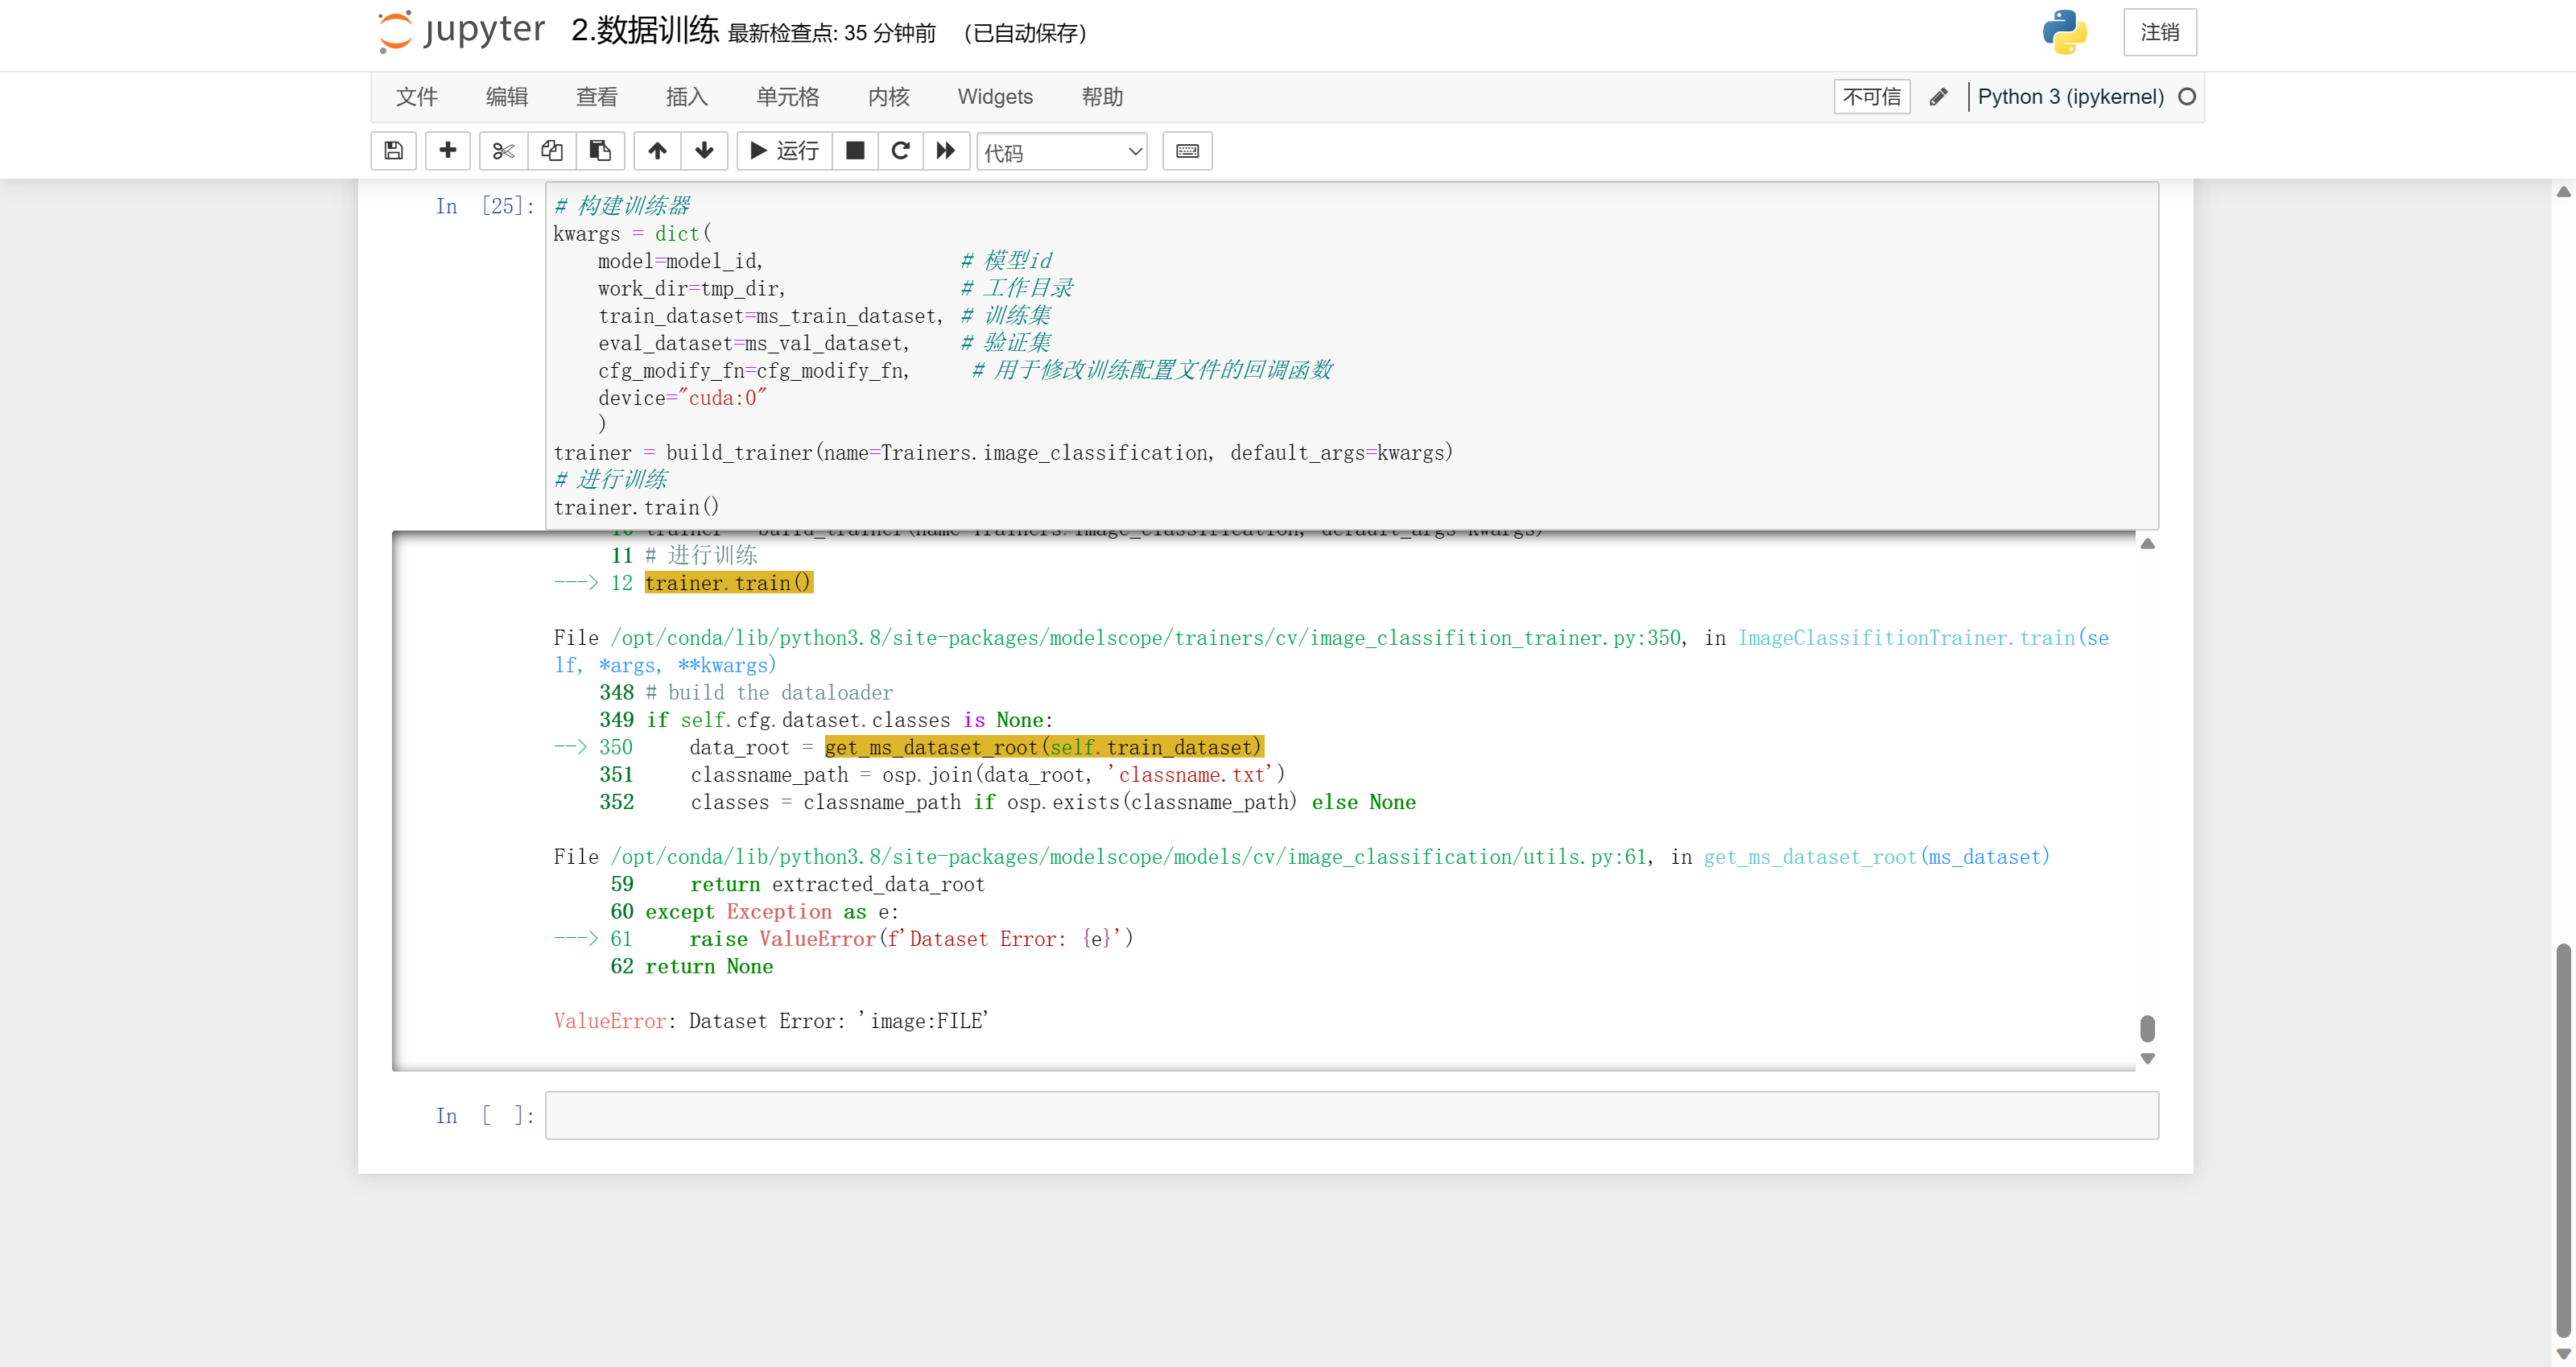The width and height of the screenshot is (2576, 1367).
Task: Click the Copy cell icon
Action: [551, 151]
